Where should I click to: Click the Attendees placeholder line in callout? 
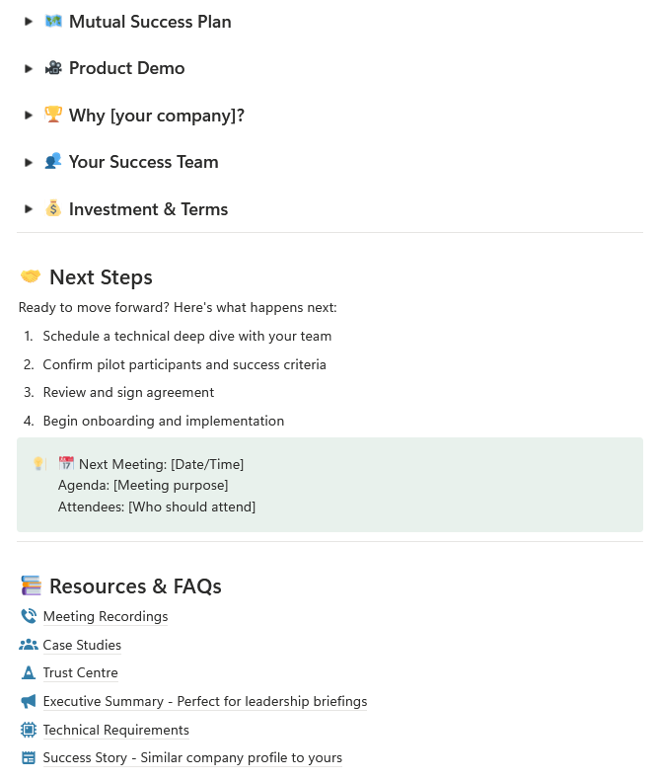tap(156, 507)
